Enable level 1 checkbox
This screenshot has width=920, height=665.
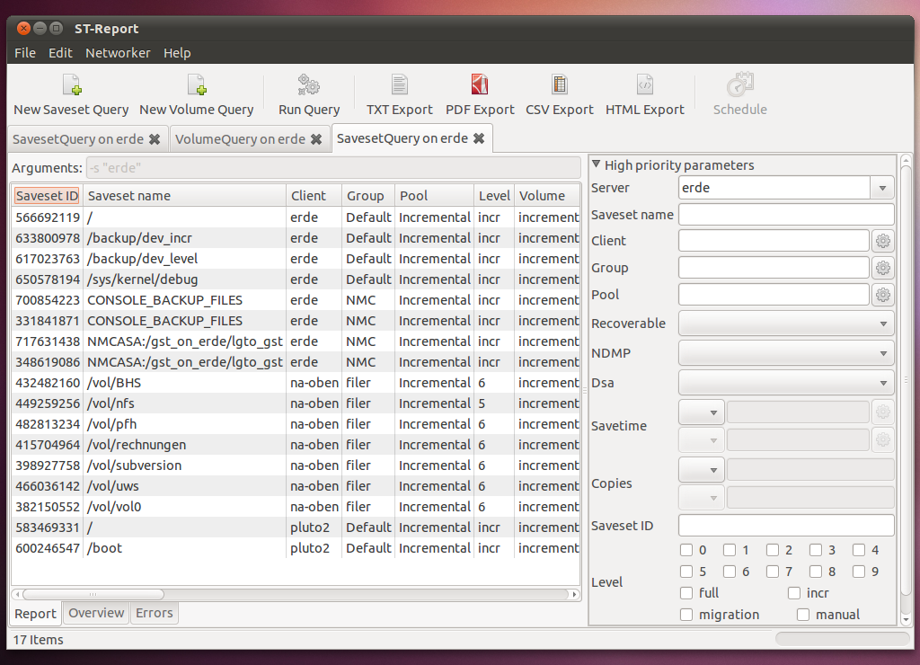pos(730,550)
